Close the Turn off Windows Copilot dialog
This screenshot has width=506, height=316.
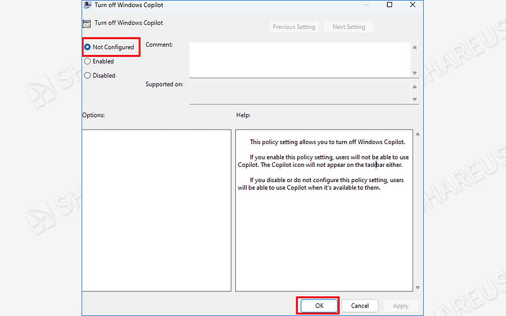point(412,4)
